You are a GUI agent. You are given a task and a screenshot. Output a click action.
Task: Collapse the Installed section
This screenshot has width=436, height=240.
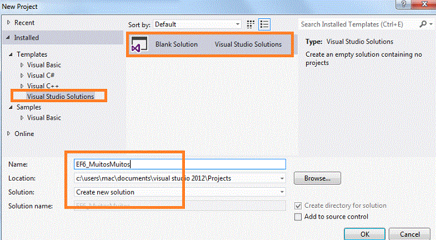click(8, 37)
